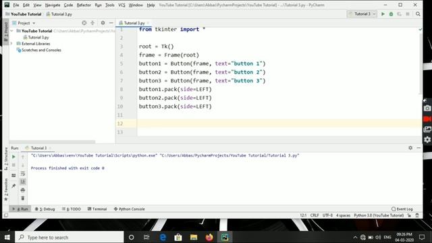
Task: Toggle the Favorites side tool window stripe
Action: point(6,190)
